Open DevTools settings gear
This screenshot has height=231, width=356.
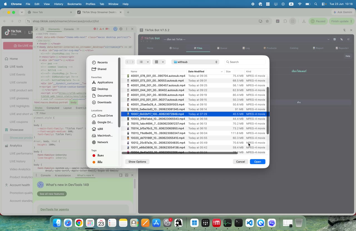tap(121, 29)
